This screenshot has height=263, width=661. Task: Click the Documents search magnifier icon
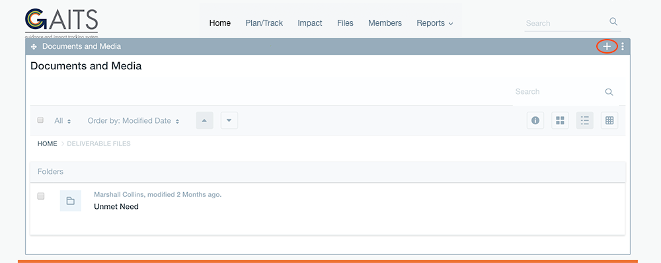[x=609, y=92]
